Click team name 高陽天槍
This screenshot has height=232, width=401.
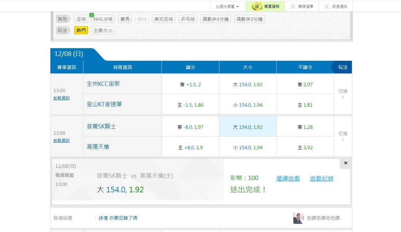point(98,147)
